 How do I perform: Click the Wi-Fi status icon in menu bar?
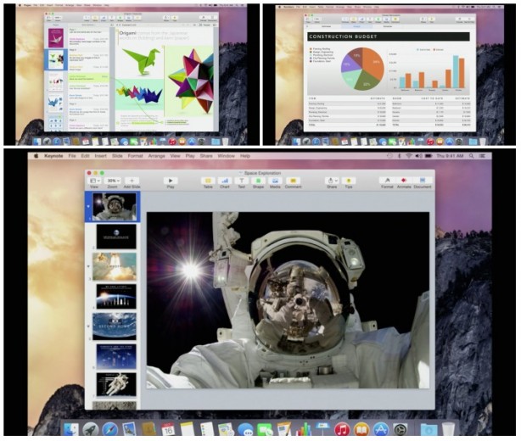409,156
